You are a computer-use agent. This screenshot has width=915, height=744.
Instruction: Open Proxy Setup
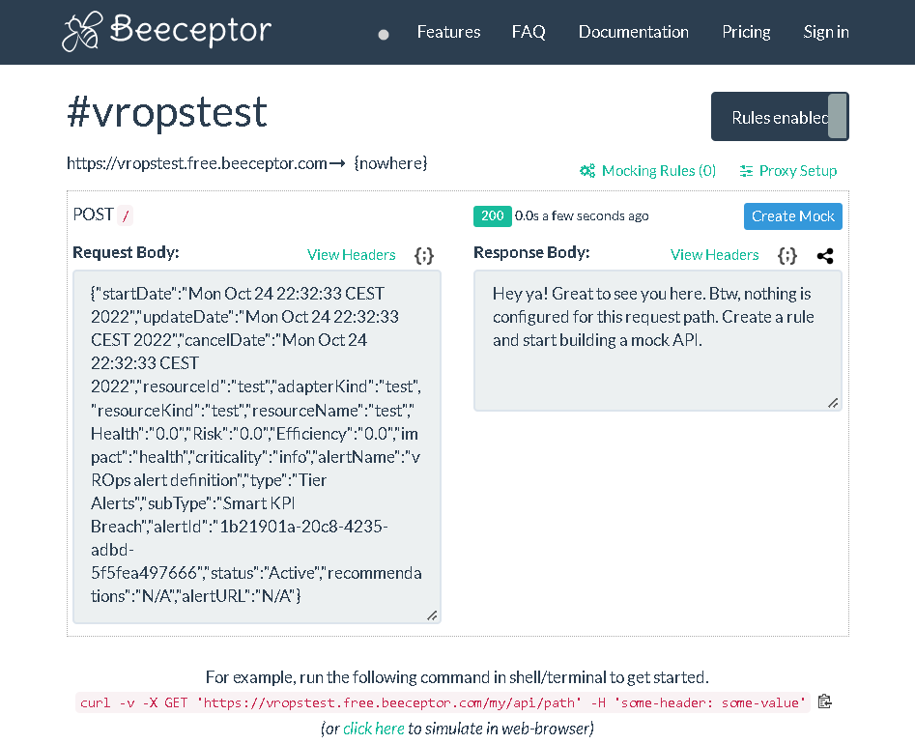(798, 171)
